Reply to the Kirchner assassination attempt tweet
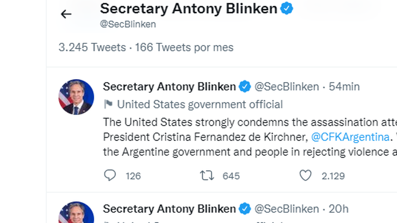The height and width of the screenshot is (223, 397). point(110,176)
